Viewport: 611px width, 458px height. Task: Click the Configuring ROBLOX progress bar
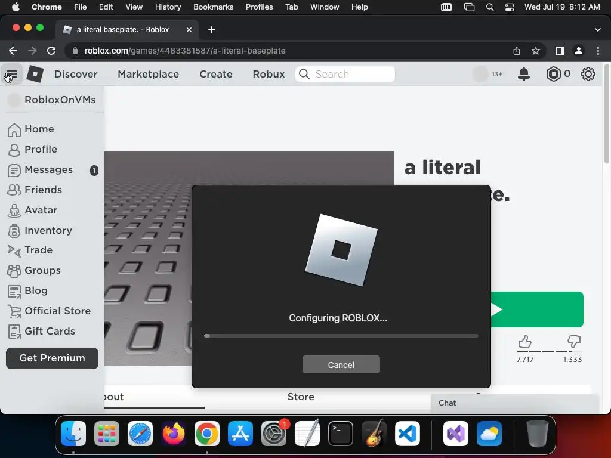pyautogui.click(x=341, y=336)
